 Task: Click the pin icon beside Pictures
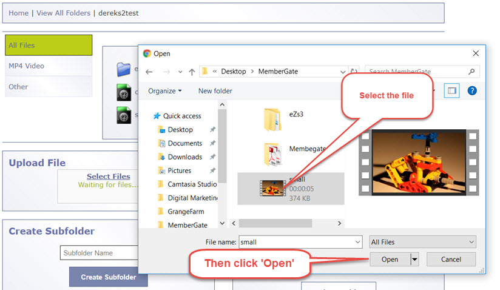coord(213,170)
